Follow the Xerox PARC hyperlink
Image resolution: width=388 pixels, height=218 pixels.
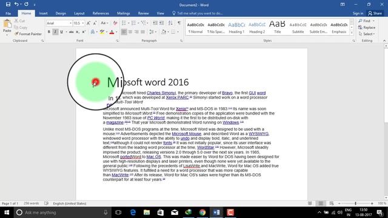177,97
